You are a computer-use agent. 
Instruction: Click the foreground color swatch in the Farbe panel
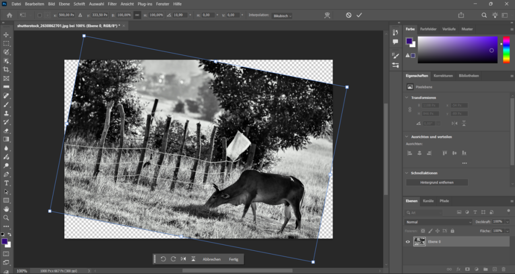[x=409, y=41]
